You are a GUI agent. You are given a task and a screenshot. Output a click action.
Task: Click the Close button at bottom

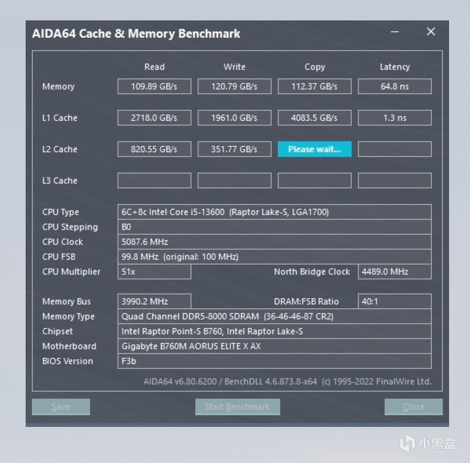pos(413,406)
